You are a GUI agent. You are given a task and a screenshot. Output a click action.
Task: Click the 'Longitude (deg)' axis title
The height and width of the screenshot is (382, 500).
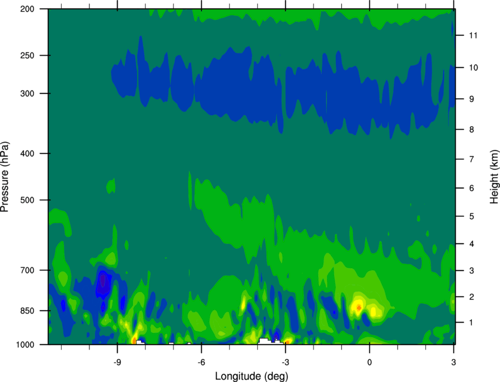[x=252, y=376]
